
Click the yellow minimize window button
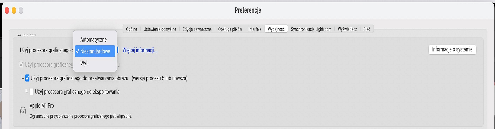[14, 11]
